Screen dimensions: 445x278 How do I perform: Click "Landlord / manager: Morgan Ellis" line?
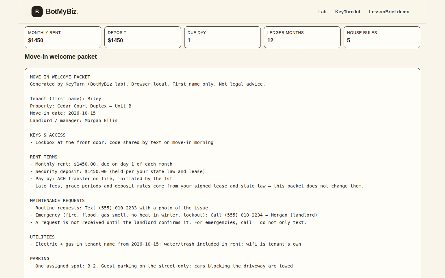(x=74, y=120)
